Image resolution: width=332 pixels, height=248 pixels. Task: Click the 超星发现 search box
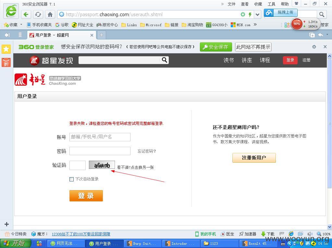coord(119,60)
